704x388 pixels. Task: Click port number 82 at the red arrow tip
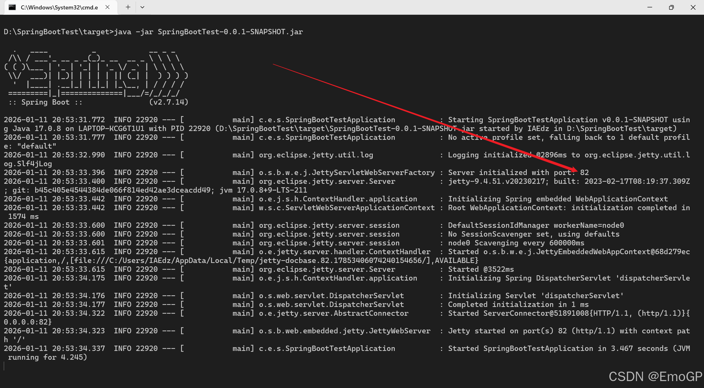(584, 172)
